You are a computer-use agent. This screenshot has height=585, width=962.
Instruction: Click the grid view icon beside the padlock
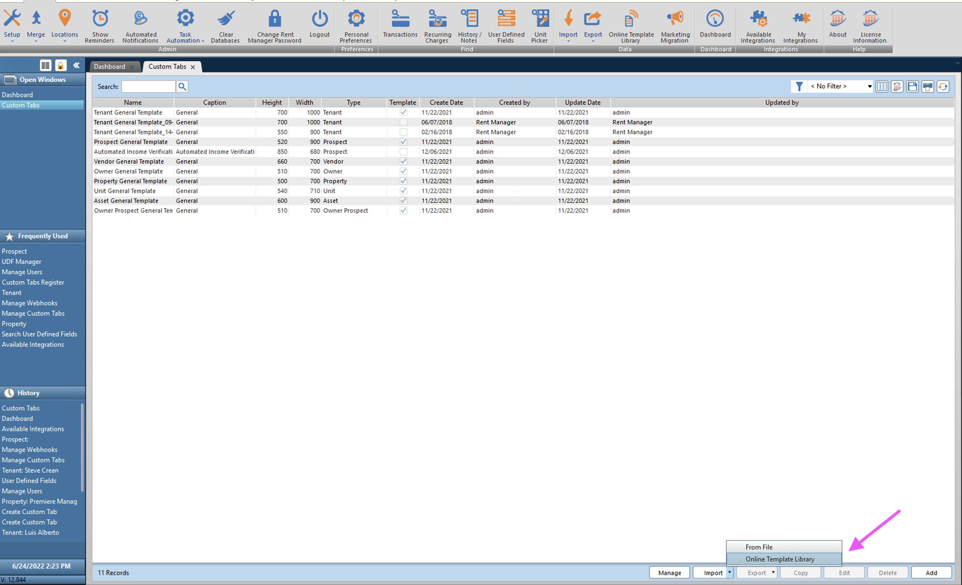(45, 65)
